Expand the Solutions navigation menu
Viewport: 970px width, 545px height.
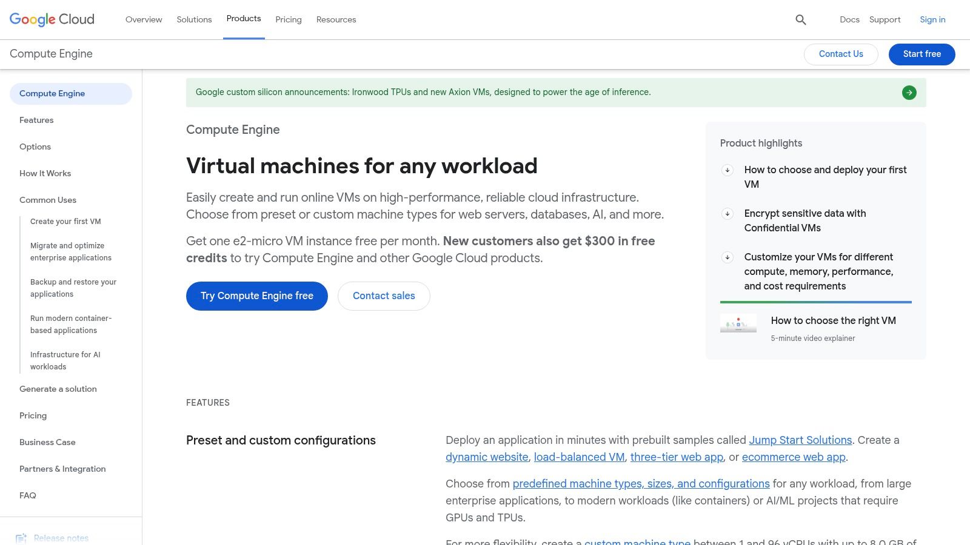coord(193,19)
